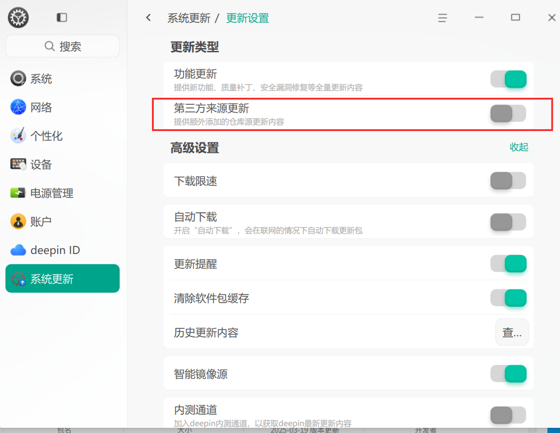The width and height of the screenshot is (560, 433).
Task: Click the 个性化 paintbrush icon
Action: coord(18,136)
